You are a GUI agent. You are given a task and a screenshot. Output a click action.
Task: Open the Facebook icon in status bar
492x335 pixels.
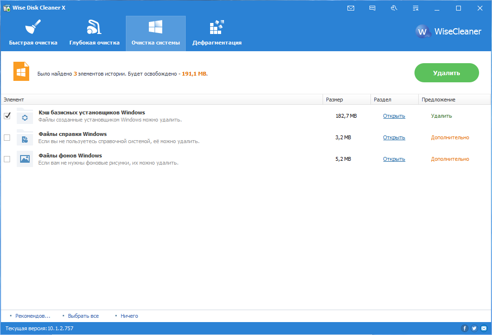[x=465, y=328]
